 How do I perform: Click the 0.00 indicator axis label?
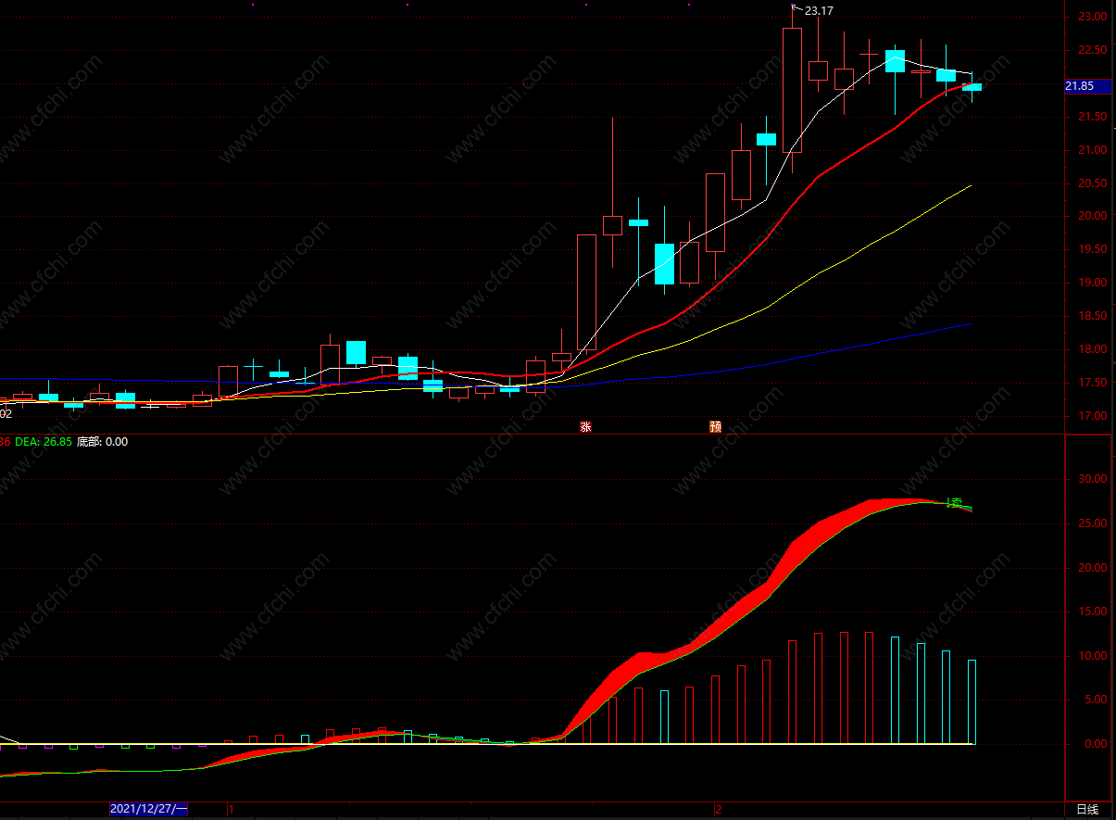1096,744
